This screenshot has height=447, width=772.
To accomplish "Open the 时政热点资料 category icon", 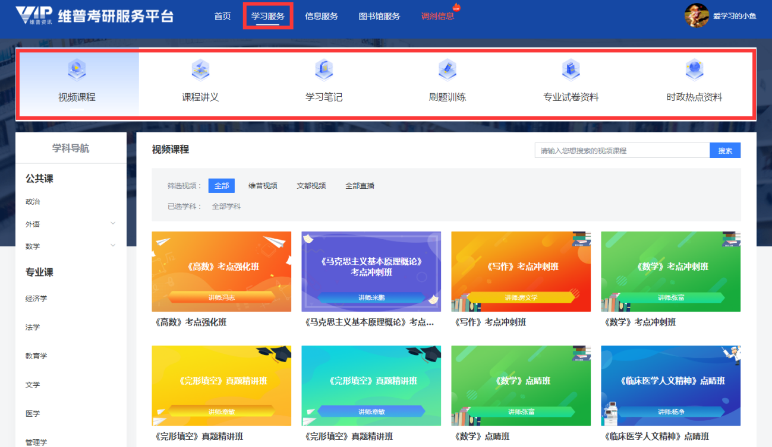I will pyautogui.click(x=694, y=70).
